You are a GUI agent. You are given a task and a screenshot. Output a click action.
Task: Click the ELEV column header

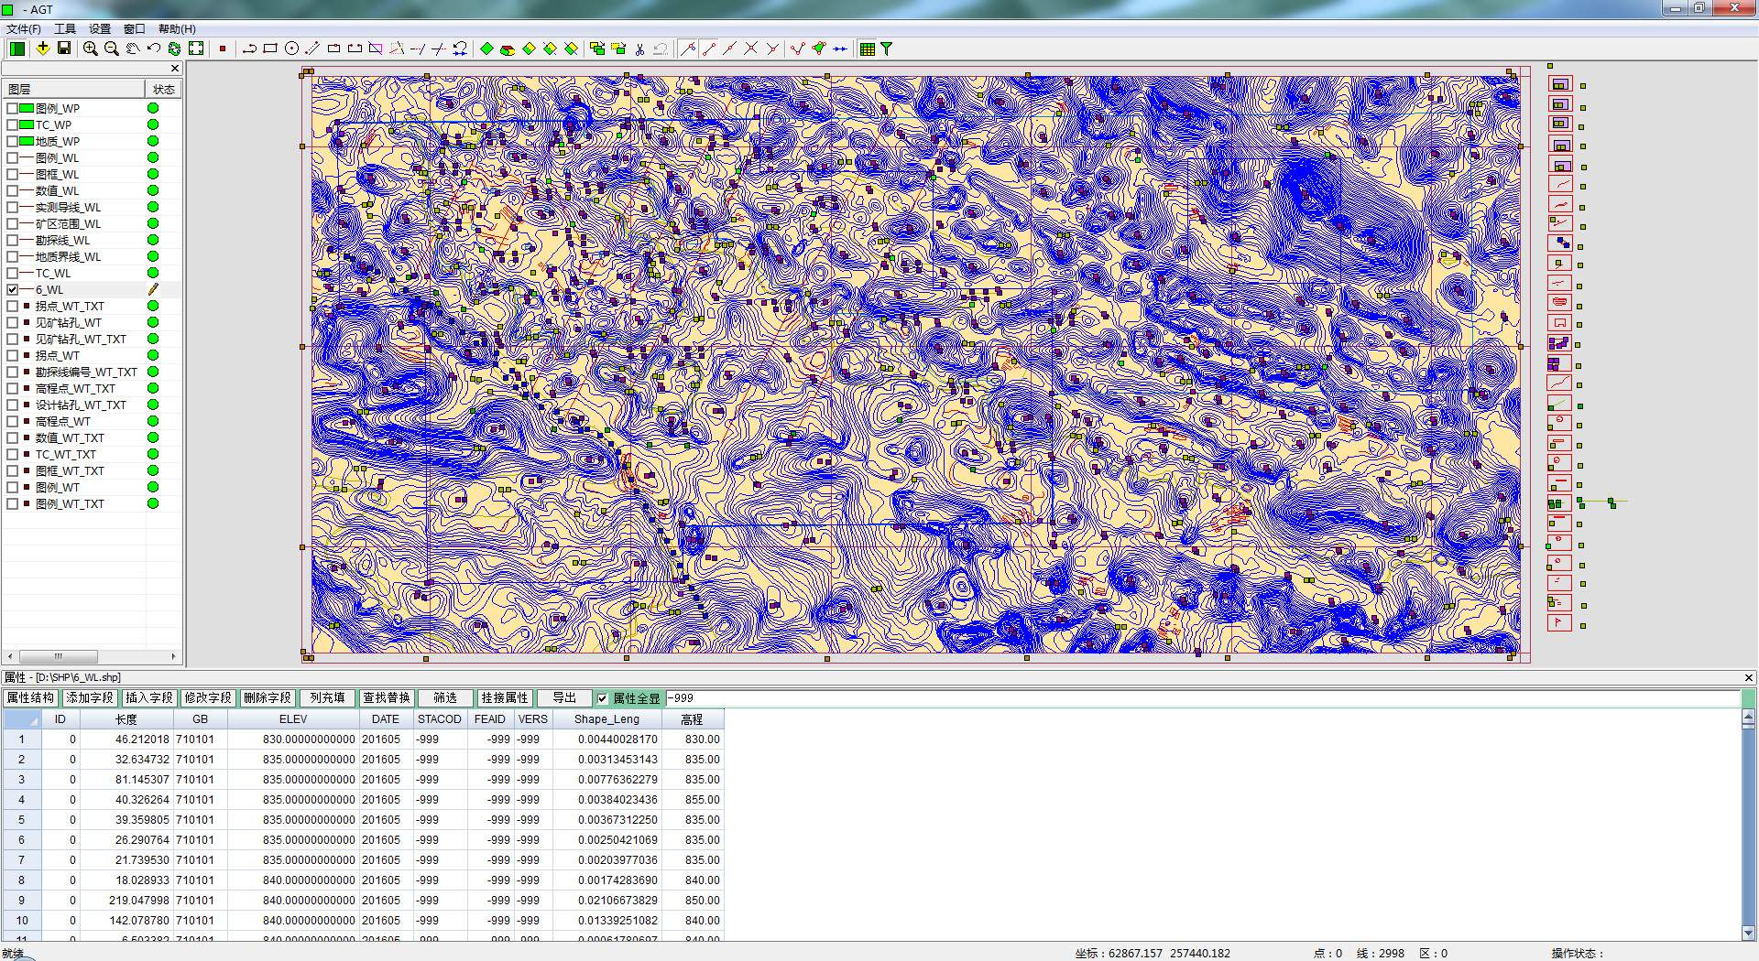click(x=293, y=719)
